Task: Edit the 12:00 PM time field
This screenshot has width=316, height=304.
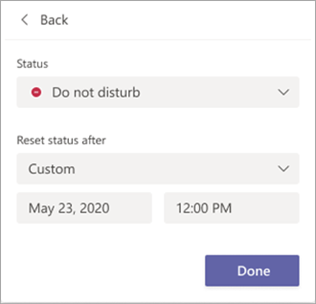Action: (x=231, y=208)
